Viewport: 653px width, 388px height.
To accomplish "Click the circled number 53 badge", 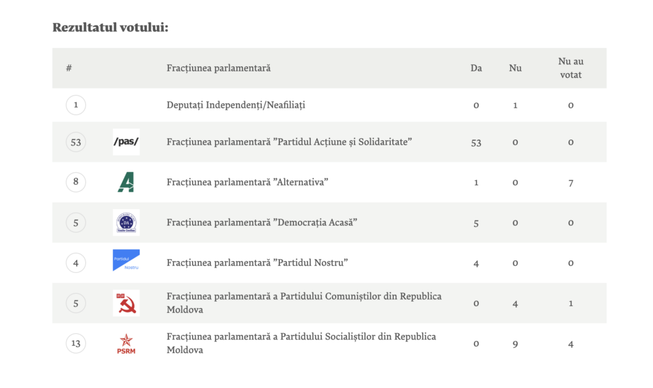I will point(76,142).
